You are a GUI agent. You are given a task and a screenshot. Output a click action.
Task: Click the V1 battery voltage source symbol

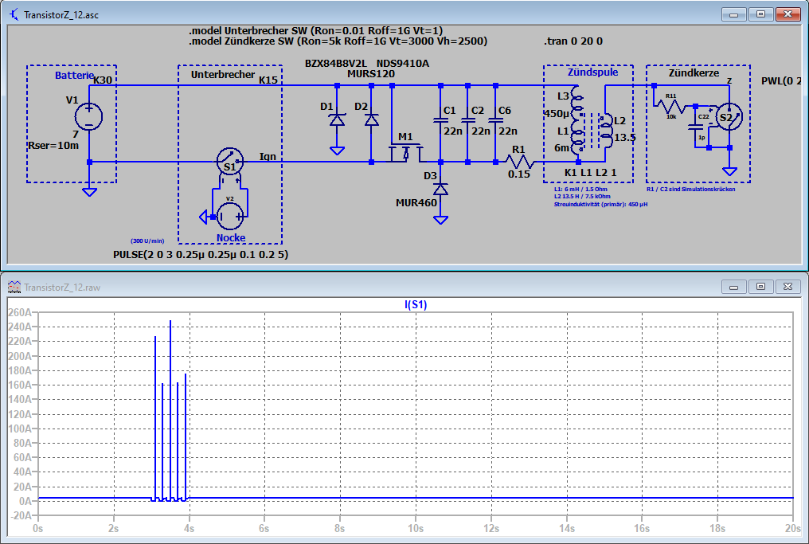(x=88, y=116)
